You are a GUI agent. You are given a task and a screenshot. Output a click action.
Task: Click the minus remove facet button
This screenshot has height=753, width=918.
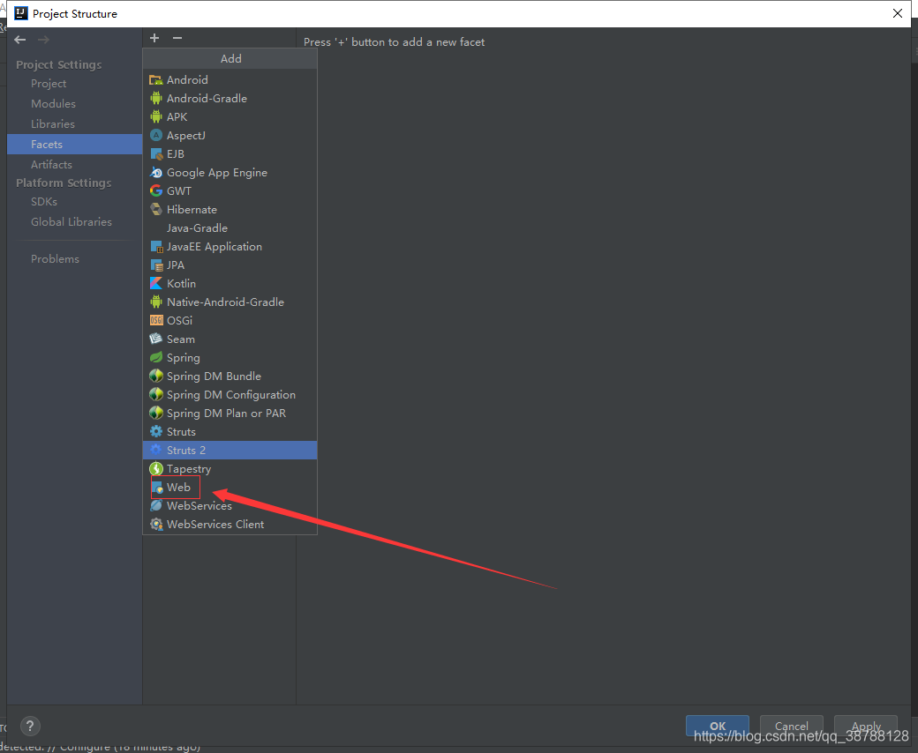pyautogui.click(x=177, y=38)
